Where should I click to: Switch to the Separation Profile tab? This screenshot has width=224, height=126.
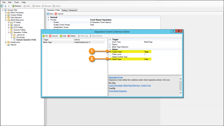point(53,10)
